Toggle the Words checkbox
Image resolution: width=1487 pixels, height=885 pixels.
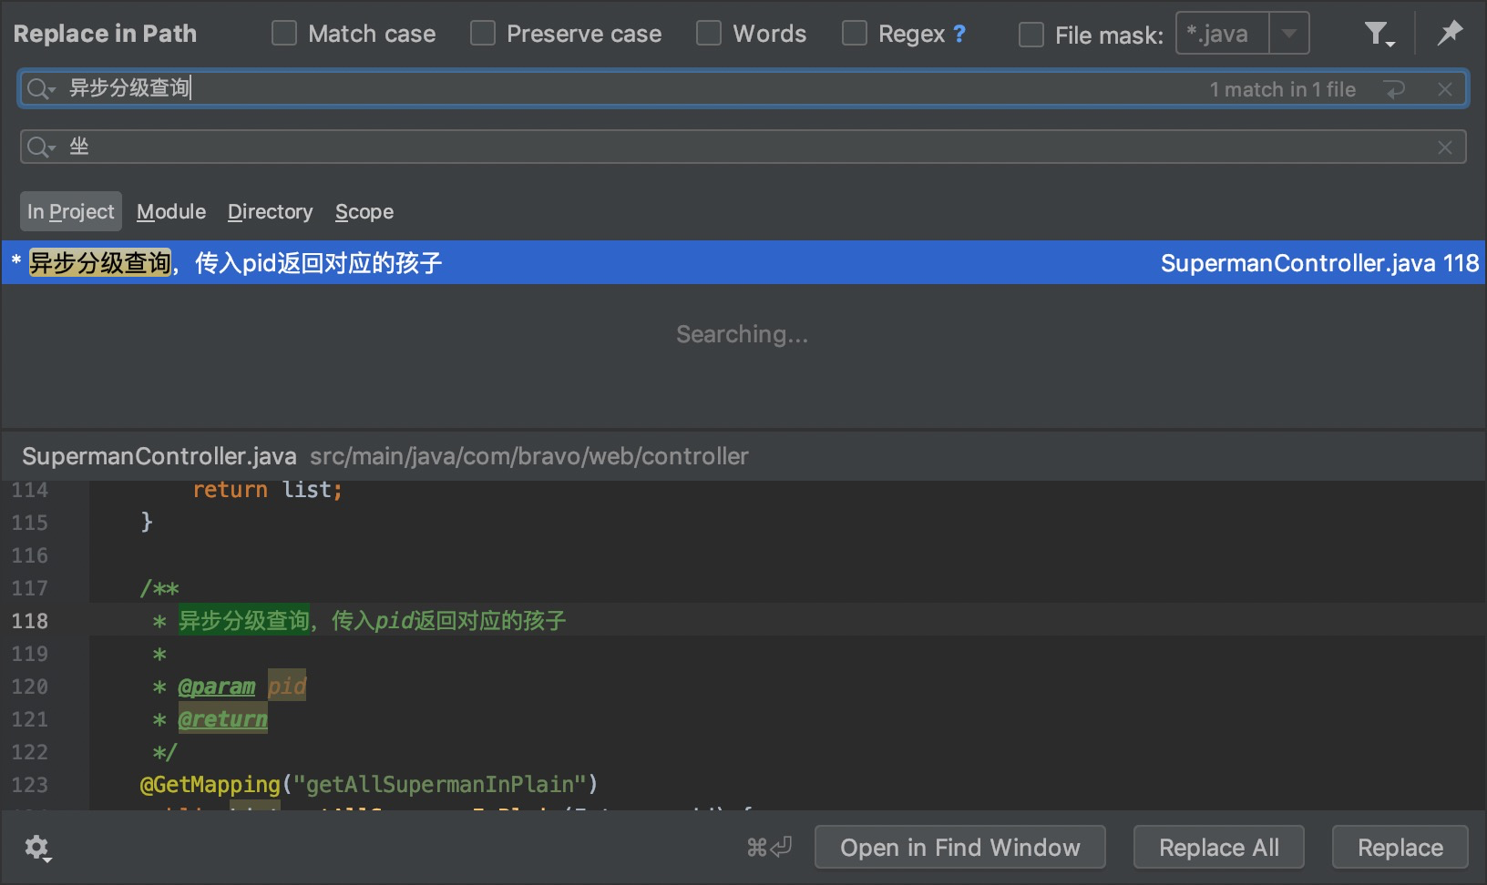(x=709, y=34)
